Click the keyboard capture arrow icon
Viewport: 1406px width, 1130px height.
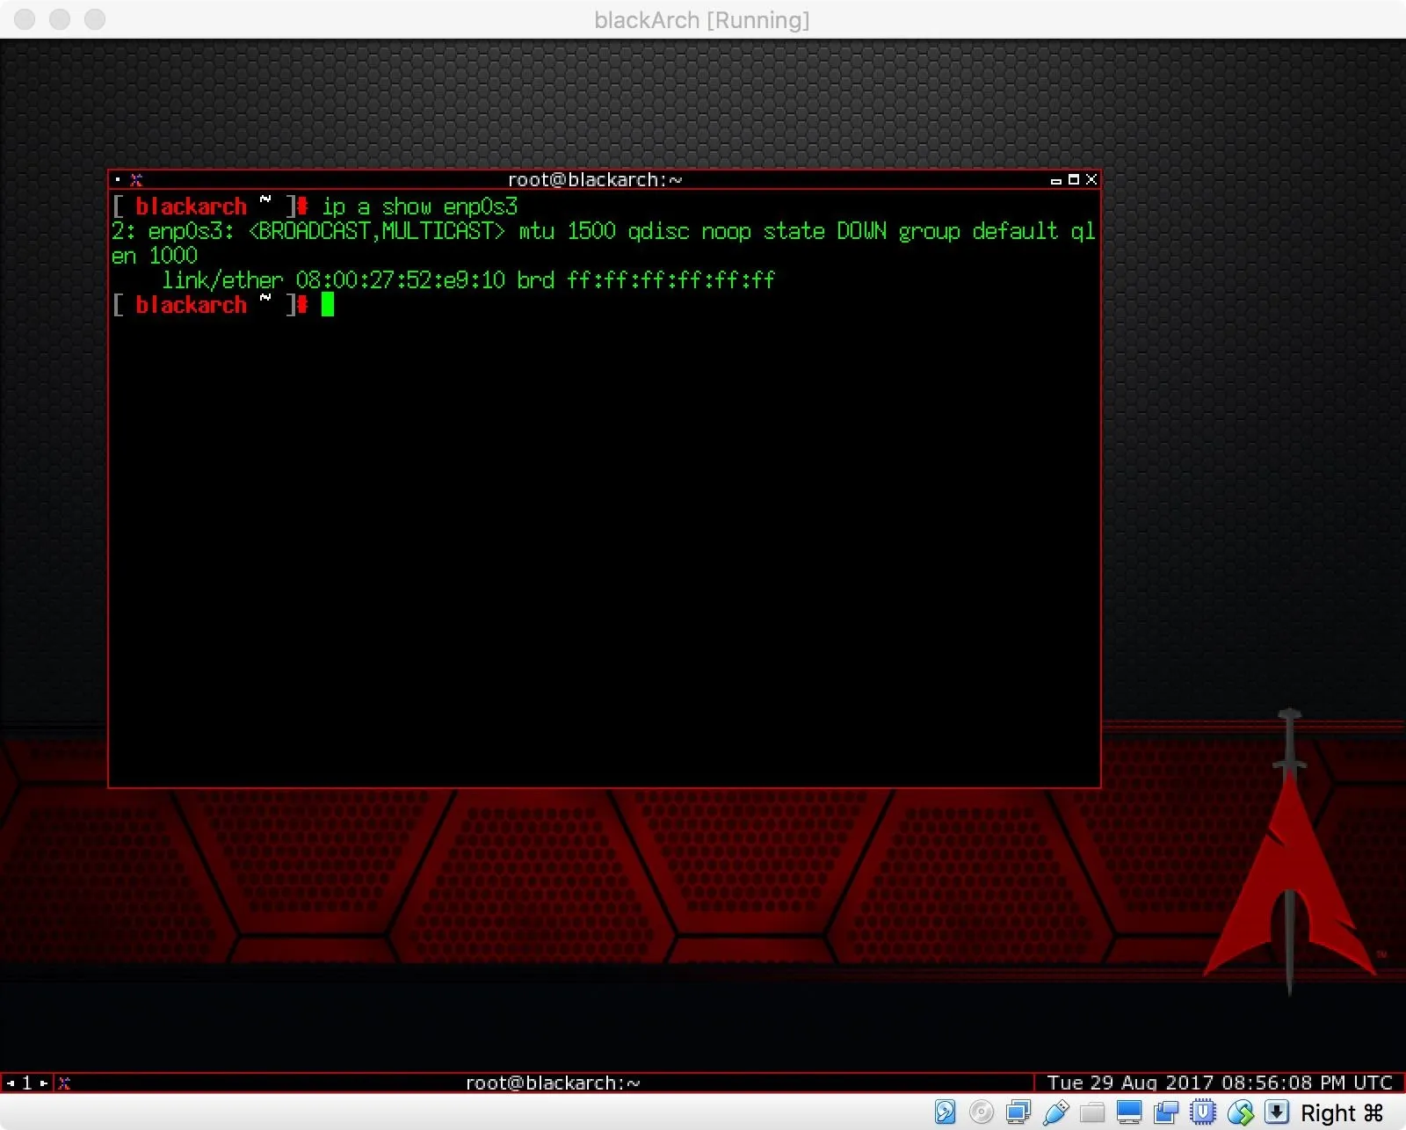(1277, 1112)
